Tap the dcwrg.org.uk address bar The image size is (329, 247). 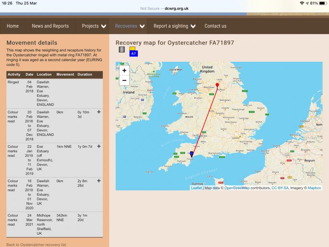point(164,8)
